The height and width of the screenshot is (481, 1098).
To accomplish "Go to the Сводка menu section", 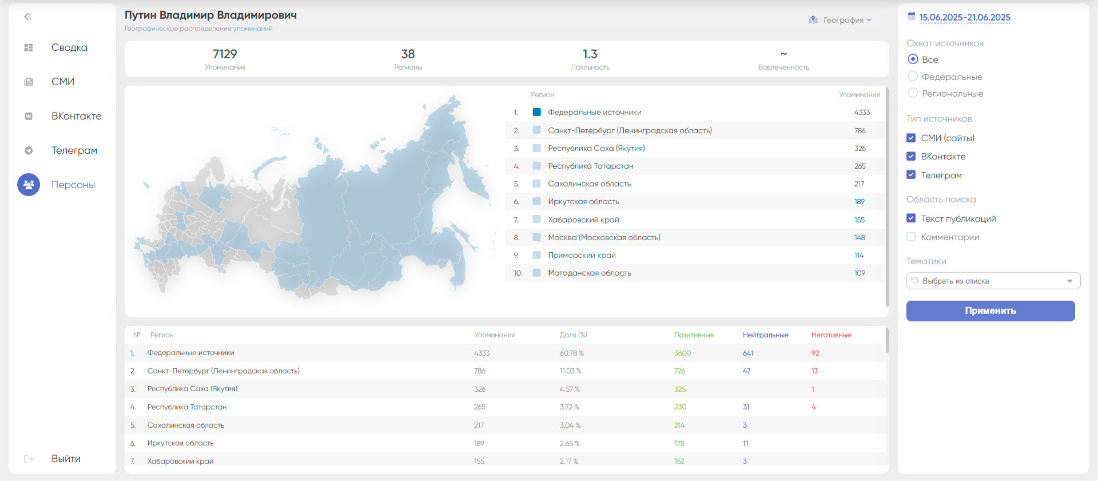I will (69, 47).
